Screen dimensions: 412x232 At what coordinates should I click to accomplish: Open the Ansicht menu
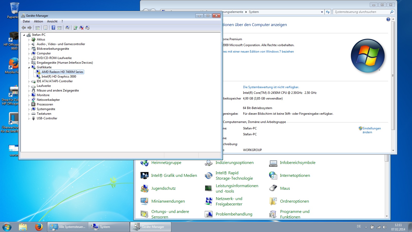(52, 21)
